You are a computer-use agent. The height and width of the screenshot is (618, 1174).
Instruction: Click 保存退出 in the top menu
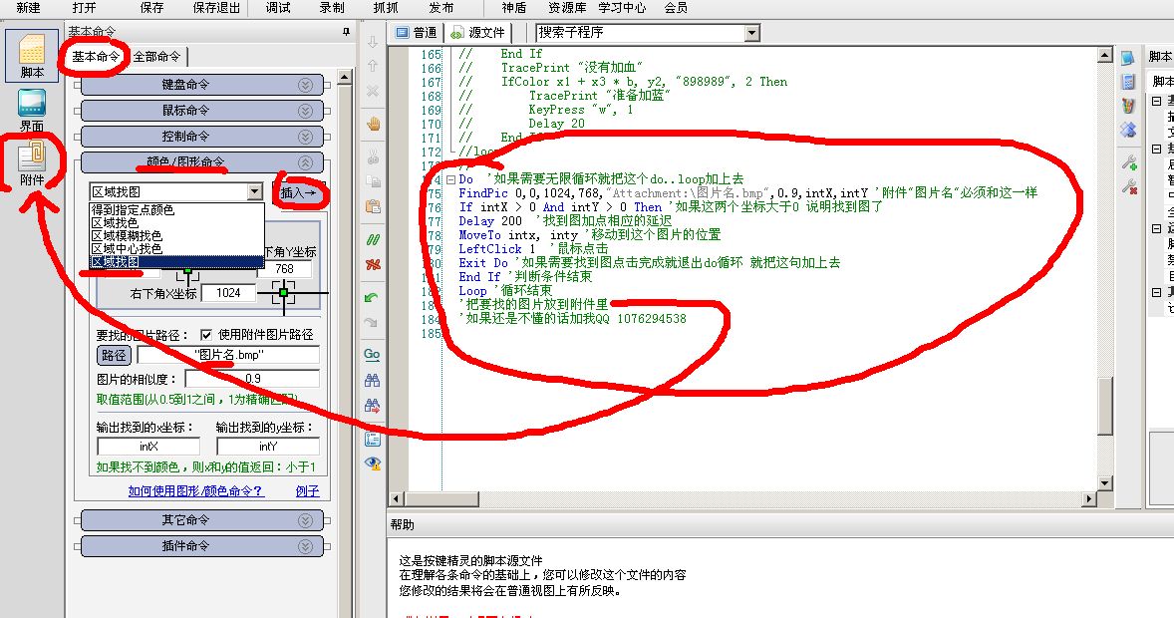(x=216, y=8)
